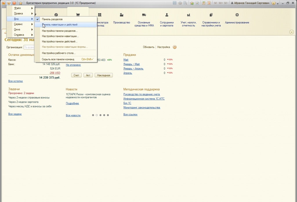
Task: Open the yellow info About icon
Action: pyautogui.click(x=273, y=3)
